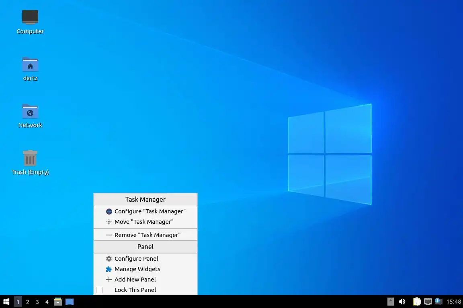
Task: Open the removable media eject tray icon
Action: [391, 302]
